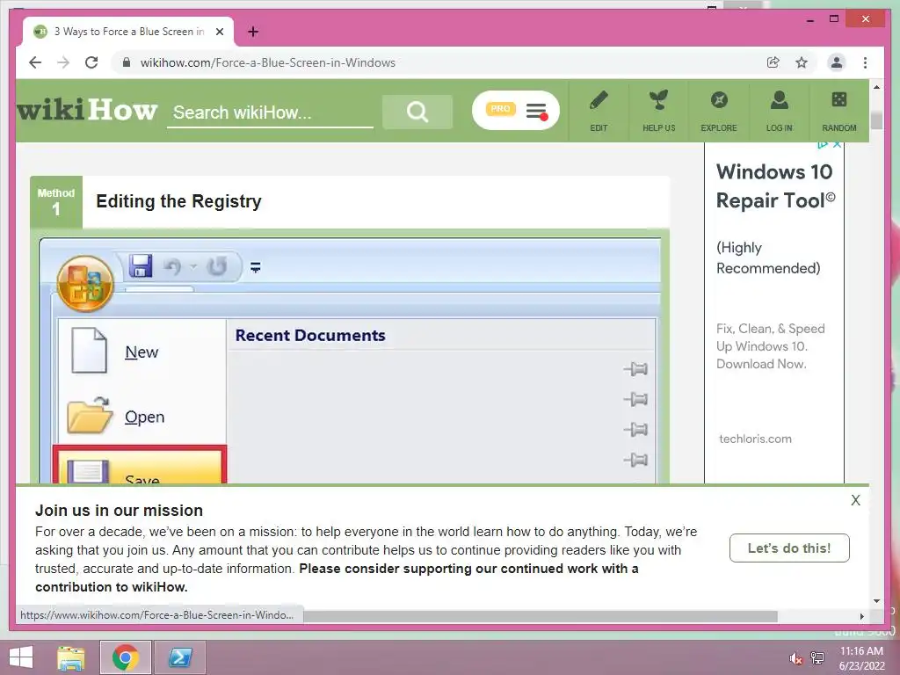Open File Explorer from taskbar

coord(70,657)
